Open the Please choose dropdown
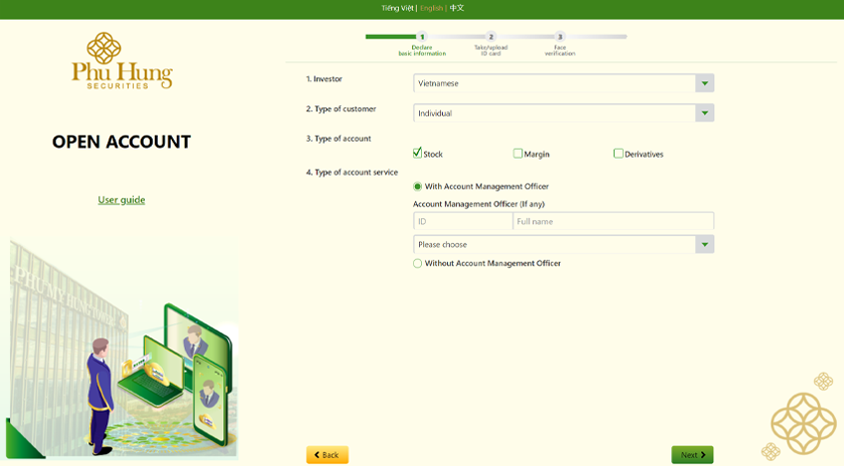This screenshot has width=844, height=466. pyautogui.click(x=563, y=244)
